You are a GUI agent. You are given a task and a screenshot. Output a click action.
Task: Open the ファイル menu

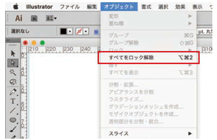[70, 7]
